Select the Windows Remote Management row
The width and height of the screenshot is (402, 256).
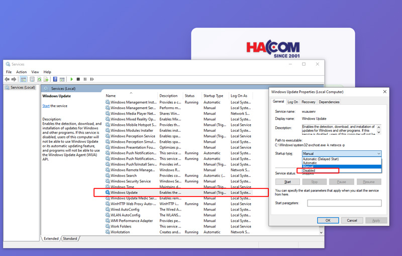pos(178,170)
